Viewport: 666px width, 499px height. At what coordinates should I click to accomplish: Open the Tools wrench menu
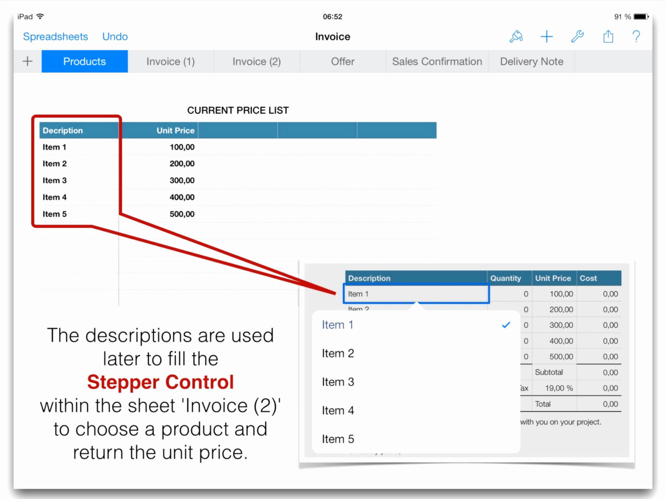(x=577, y=37)
